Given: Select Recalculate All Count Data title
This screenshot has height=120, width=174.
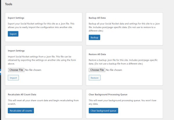Looking at the screenshot, I should (22, 95).
